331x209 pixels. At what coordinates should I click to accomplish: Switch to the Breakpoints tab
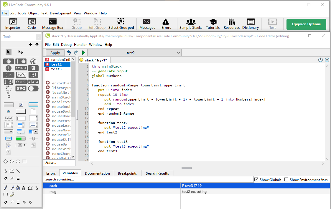point(127,173)
